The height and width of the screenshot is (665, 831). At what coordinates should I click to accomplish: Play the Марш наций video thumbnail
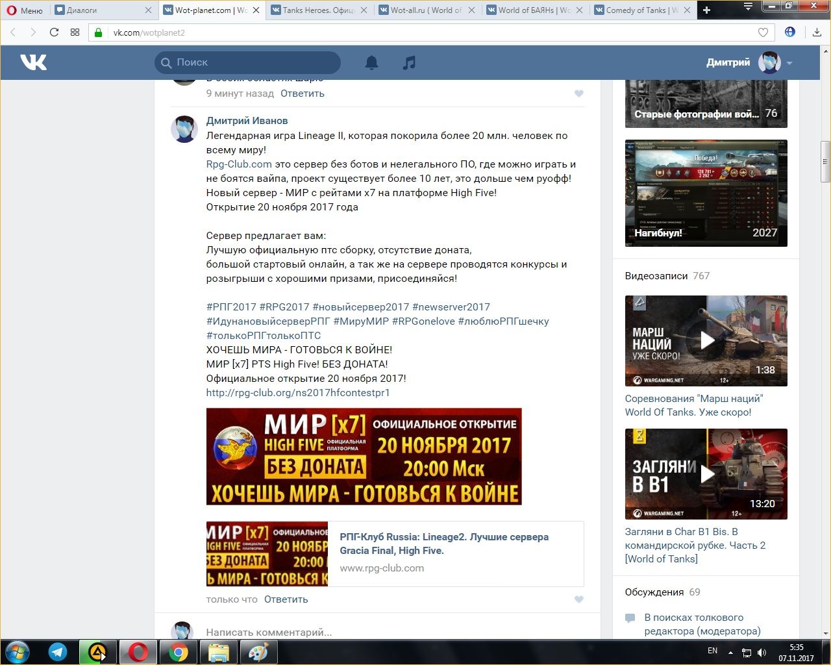[706, 341]
